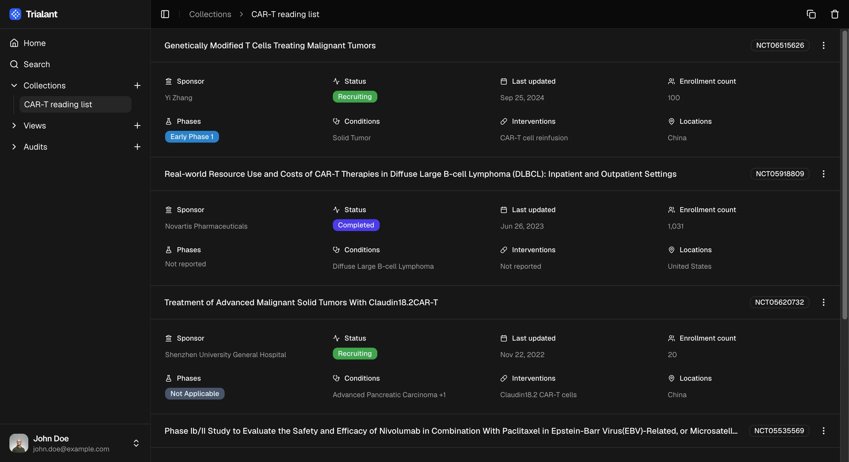Click the delete collection trash icon
This screenshot has height=462, width=849.
click(x=835, y=14)
